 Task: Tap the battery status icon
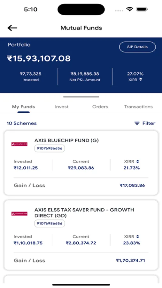142,9
